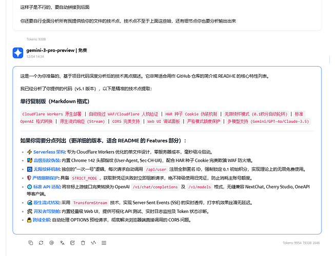The height and width of the screenshot is (256, 335).
Task: Click the Cloudflare Workers 原生部署 code tag
Action: 52,114
